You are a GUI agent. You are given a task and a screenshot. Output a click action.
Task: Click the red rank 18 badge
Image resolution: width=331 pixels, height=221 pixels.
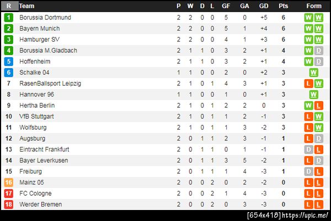coord(9,205)
